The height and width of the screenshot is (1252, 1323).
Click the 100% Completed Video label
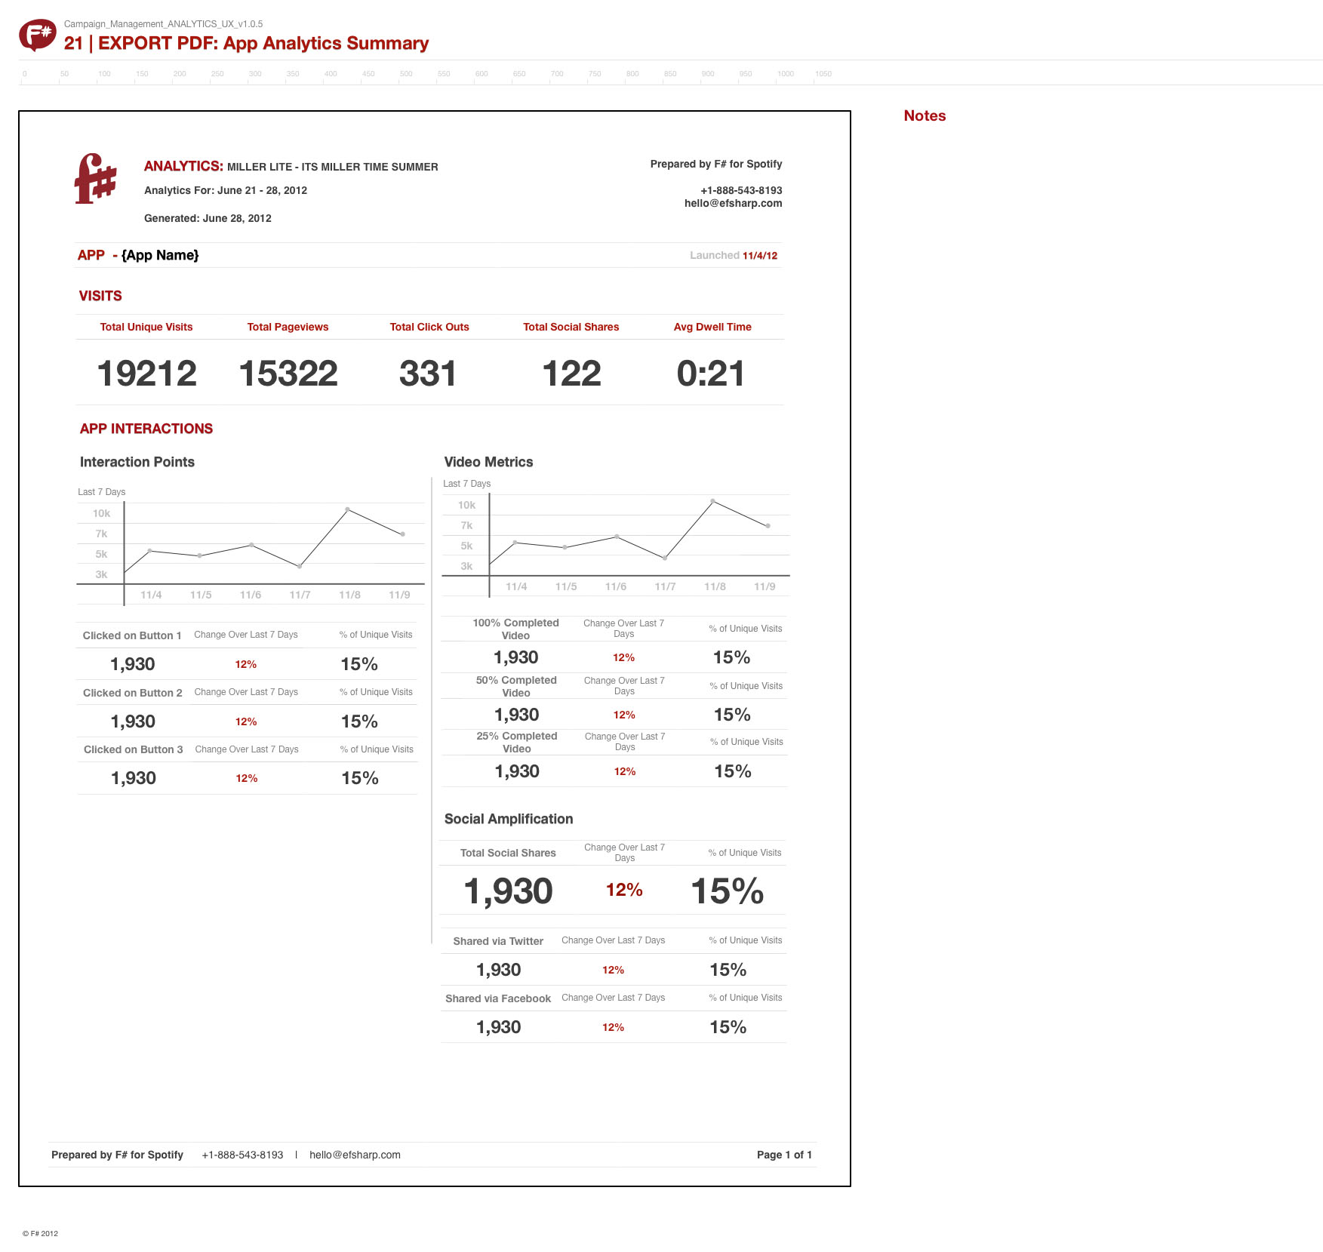pos(516,629)
